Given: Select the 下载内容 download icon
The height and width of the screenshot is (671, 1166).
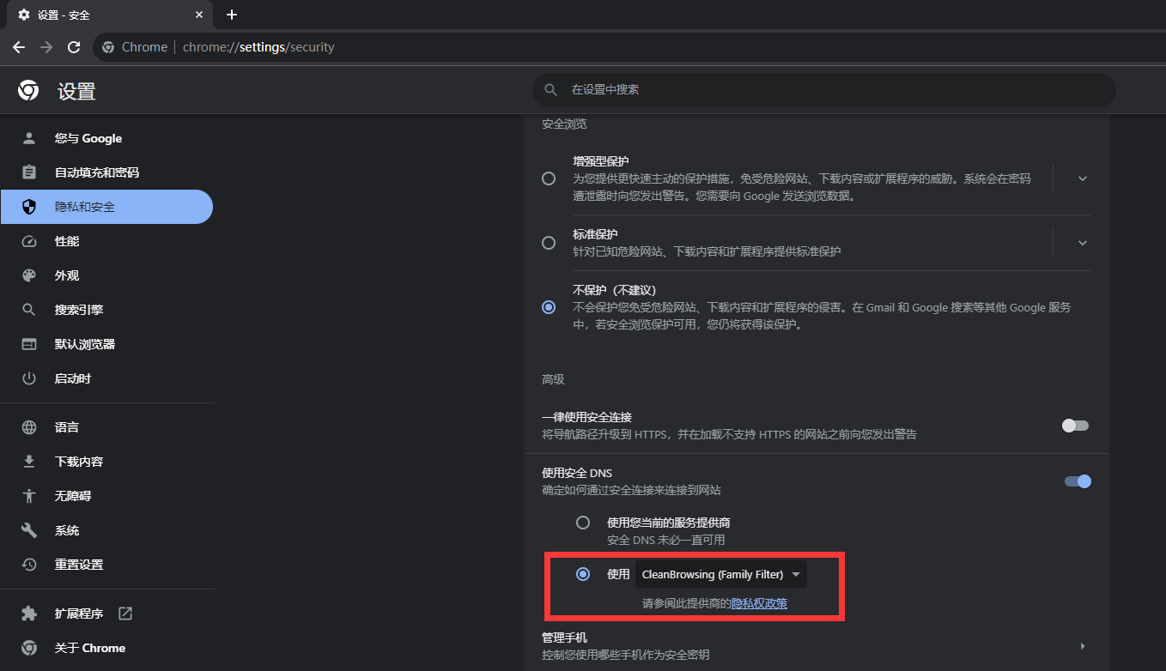Looking at the screenshot, I should 29,461.
